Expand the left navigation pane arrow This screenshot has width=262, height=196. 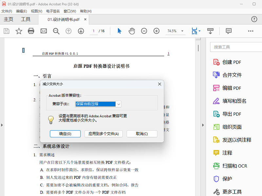(x=2, y=125)
